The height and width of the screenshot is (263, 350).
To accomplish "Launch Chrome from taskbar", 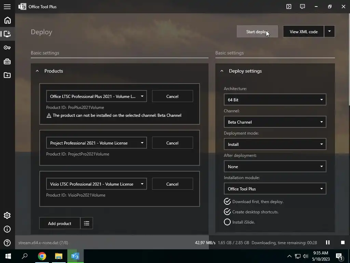I will [x=42, y=256].
